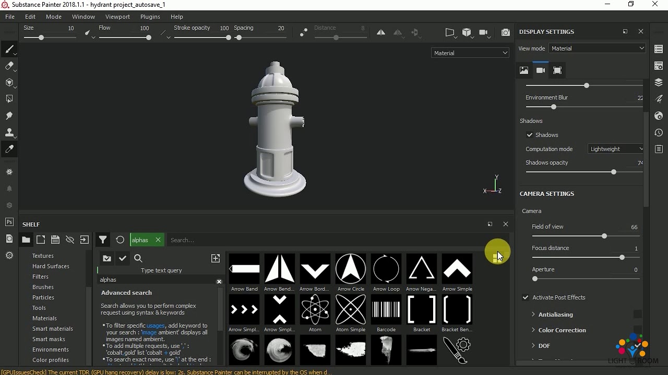Image resolution: width=668 pixels, height=375 pixels.
Task: Click the Export to Photoshop icon
Action: pos(9,222)
